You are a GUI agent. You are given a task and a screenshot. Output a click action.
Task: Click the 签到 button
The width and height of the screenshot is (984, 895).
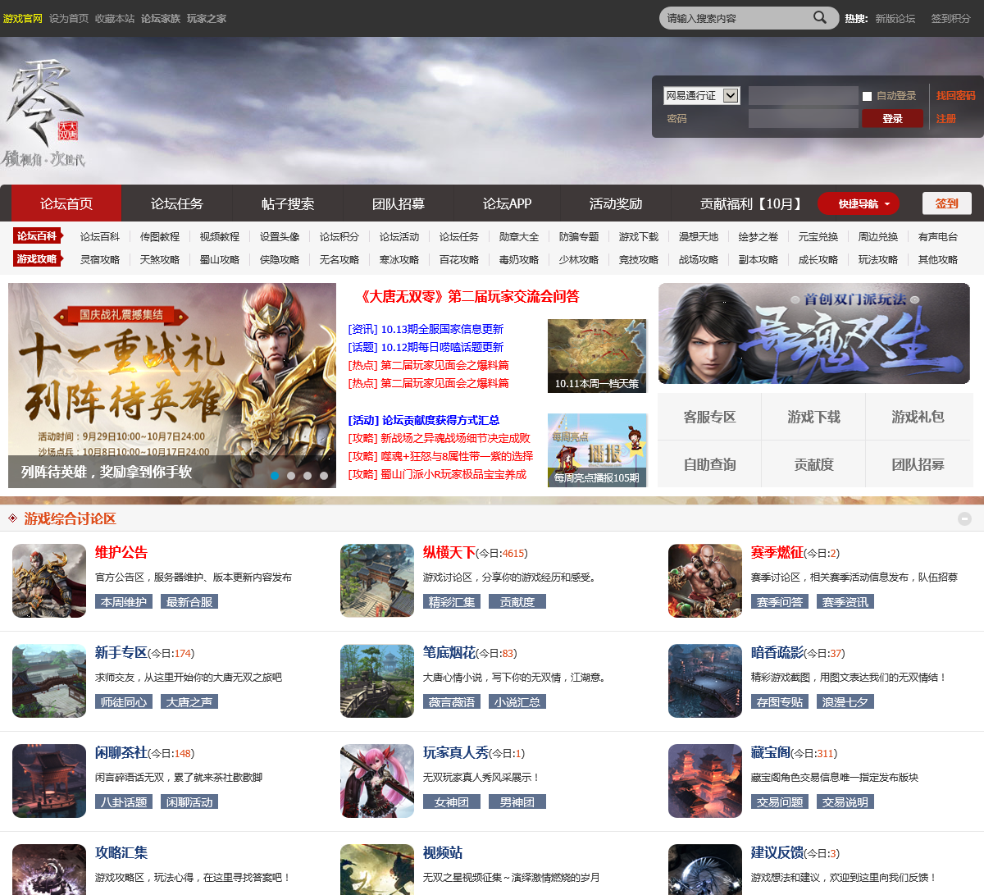[x=947, y=203]
